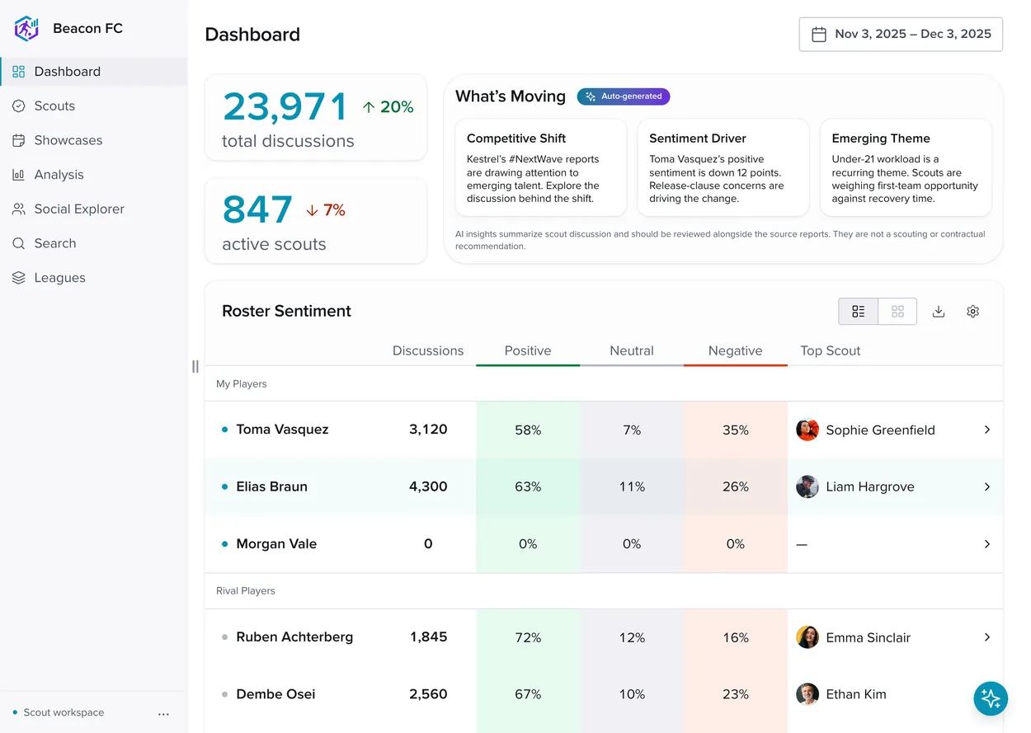The image size is (1031, 733).
Task: Click the Auto-generated badge
Action: point(624,96)
